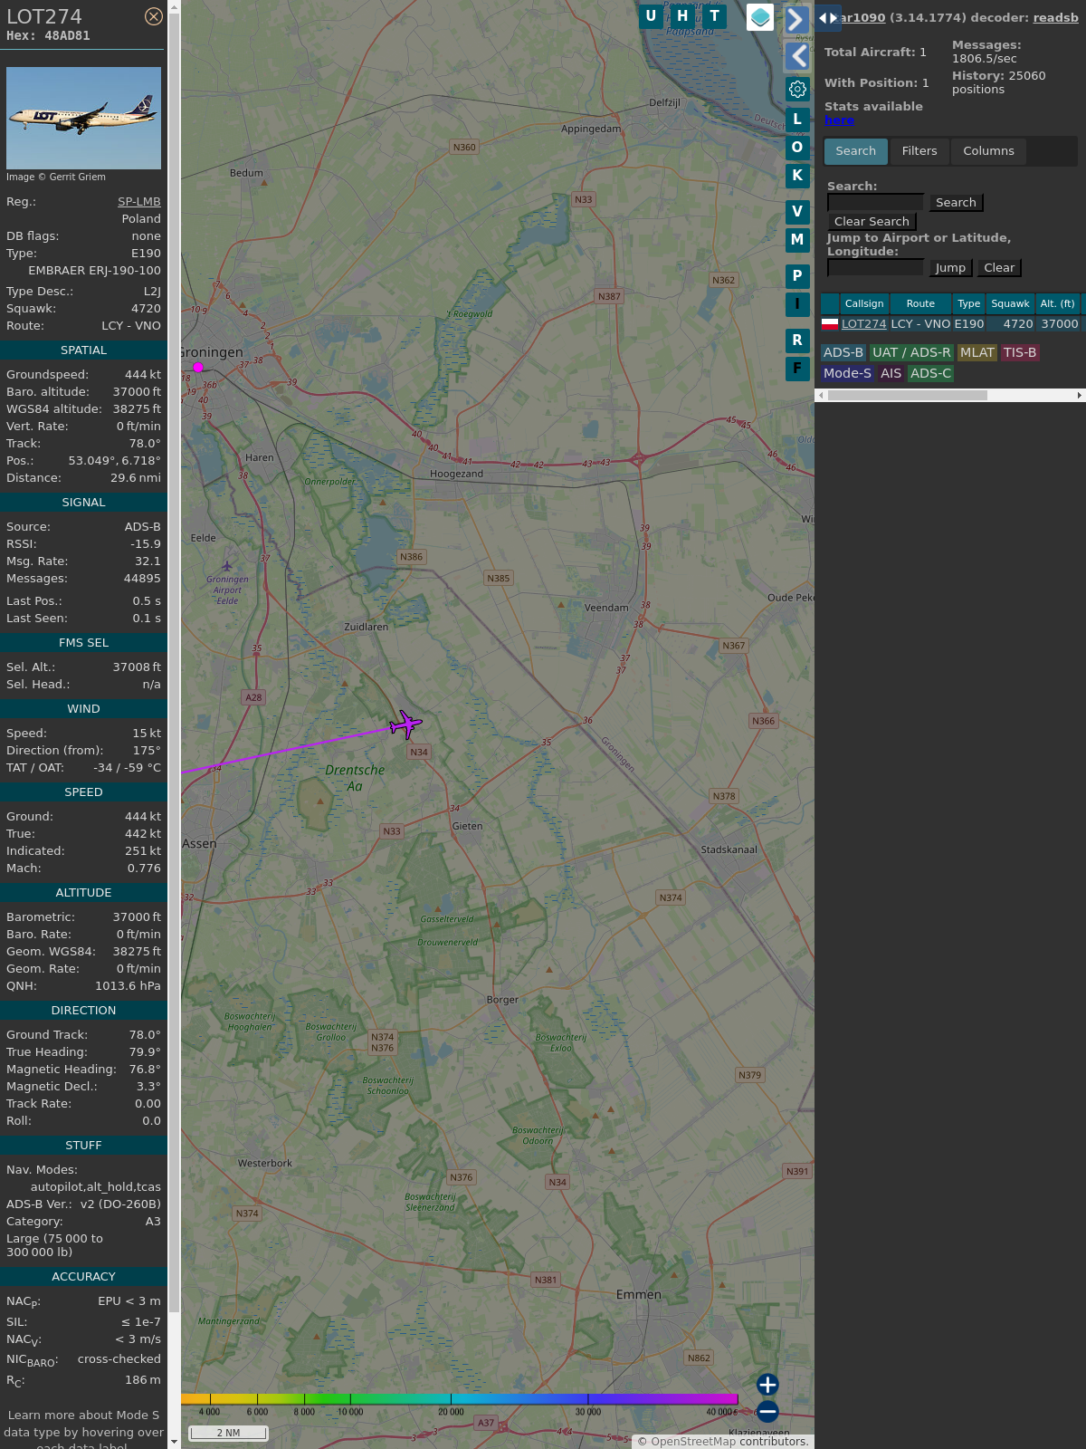The image size is (1086, 1449).
Task: Sort table by Type column
Action: 969,304
